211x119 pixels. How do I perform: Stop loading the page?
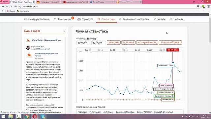11,7
